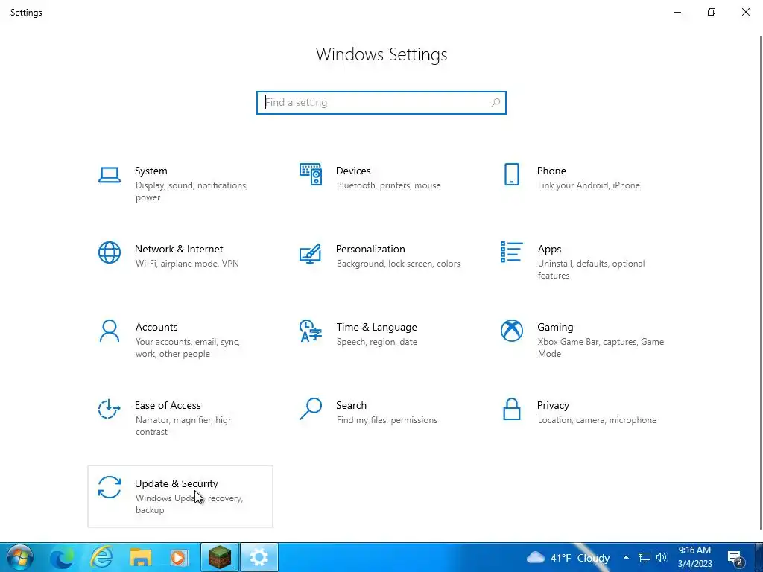
Task: Open the Time & Language icon
Action: coord(311,331)
